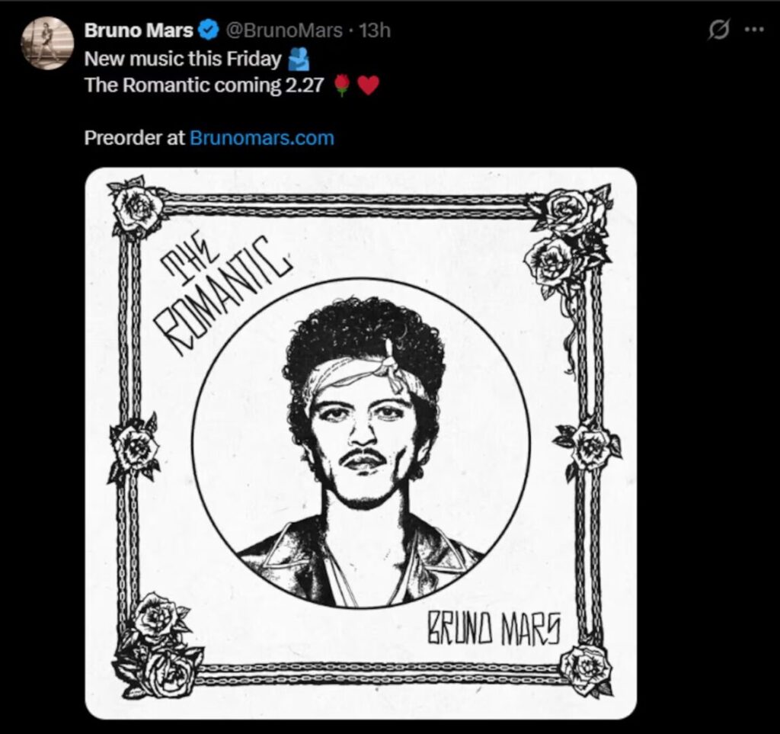This screenshot has width=780, height=734.
Task: Open Grok actions for this post
Action: click(x=718, y=30)
